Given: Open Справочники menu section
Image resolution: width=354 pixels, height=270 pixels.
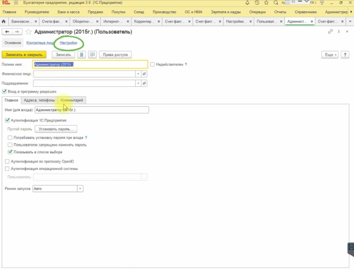Looking at the screenshot, I should coord(306,12).
